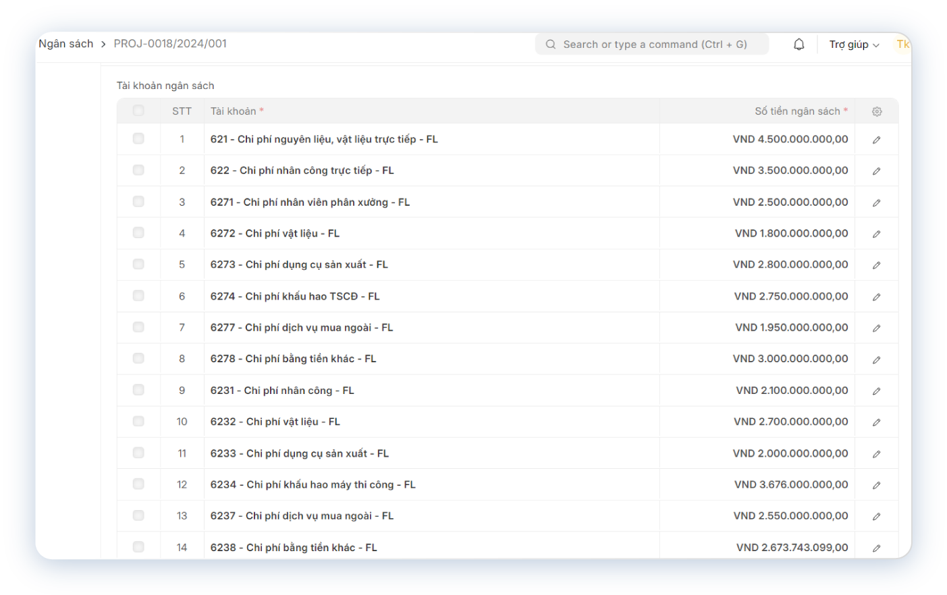Image resolution: width=947 pixels, height=595 pixels.
Task: Click amount VND 2.750.000.000,00
Action: (791, 296)
